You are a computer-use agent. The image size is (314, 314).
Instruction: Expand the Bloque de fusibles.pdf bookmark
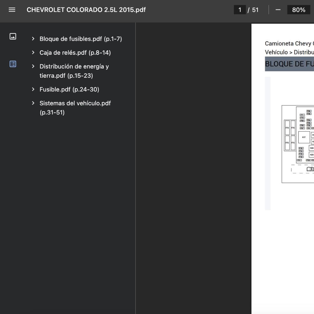pyautogui.click(x=33, y=39)
